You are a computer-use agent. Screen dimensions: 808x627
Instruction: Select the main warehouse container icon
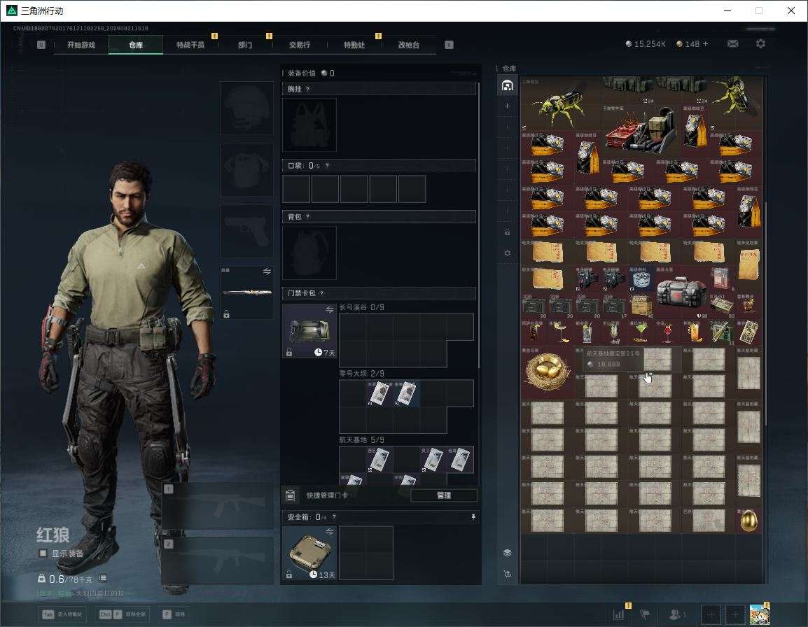pyautogui.click(x=507, y=85)
